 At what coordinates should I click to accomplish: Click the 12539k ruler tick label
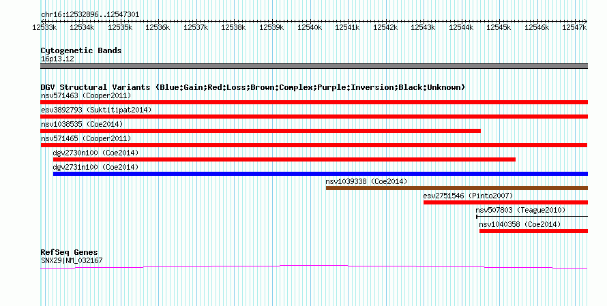click(271, 28)
